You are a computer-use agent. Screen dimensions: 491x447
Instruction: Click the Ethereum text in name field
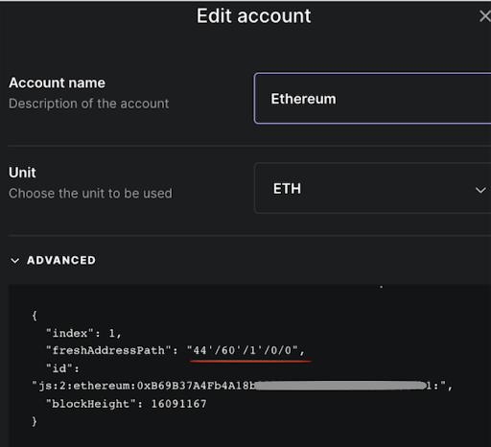[x=303, y=99]
